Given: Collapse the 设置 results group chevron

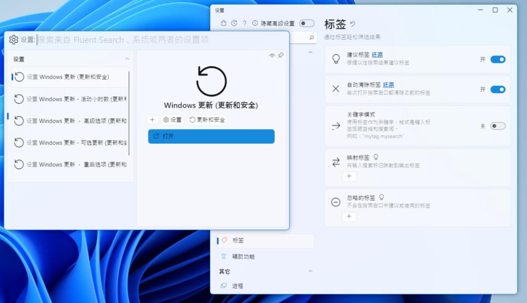Looking at the screenshot, I should tap(127, 59).
